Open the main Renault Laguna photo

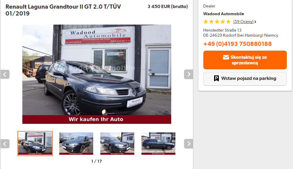click(x=97, y=74)
